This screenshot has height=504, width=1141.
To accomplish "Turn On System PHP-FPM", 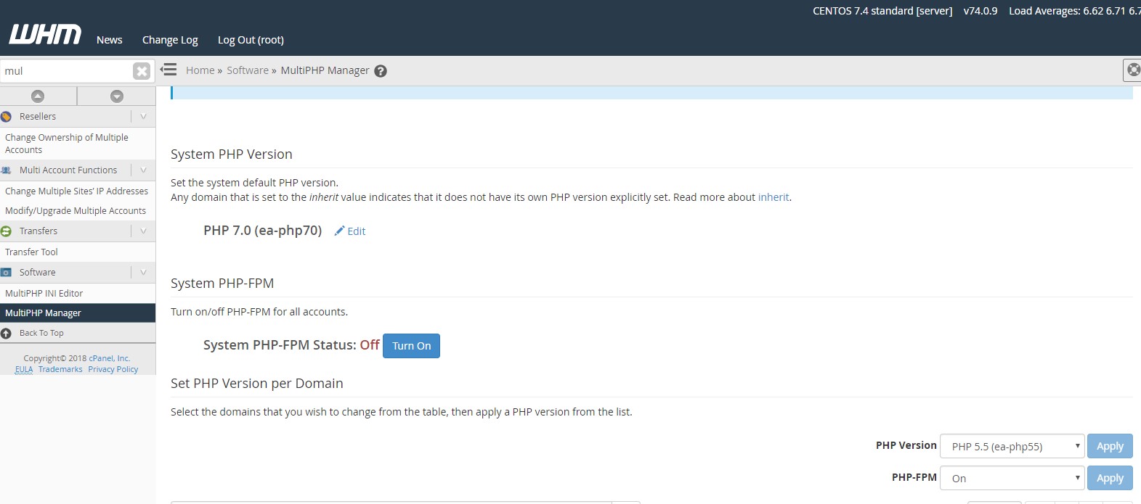I will [x=411, y=346].
